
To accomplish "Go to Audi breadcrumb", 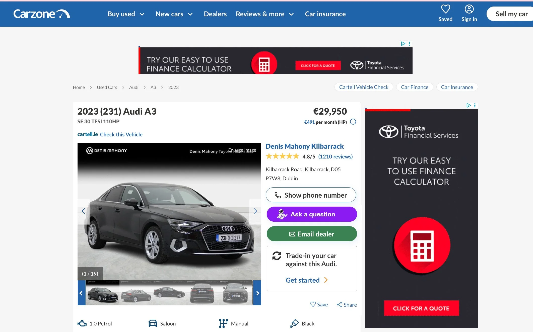I will pyautogui.click(x=134, y=87).
